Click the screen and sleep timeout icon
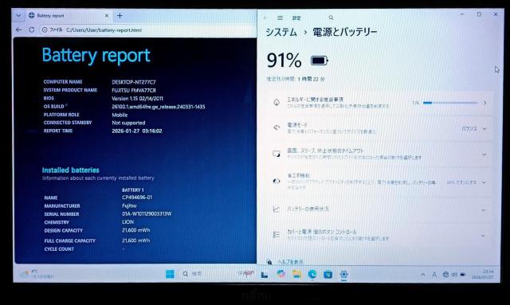Screen dimensions: 510x305 tap(277, 154)
